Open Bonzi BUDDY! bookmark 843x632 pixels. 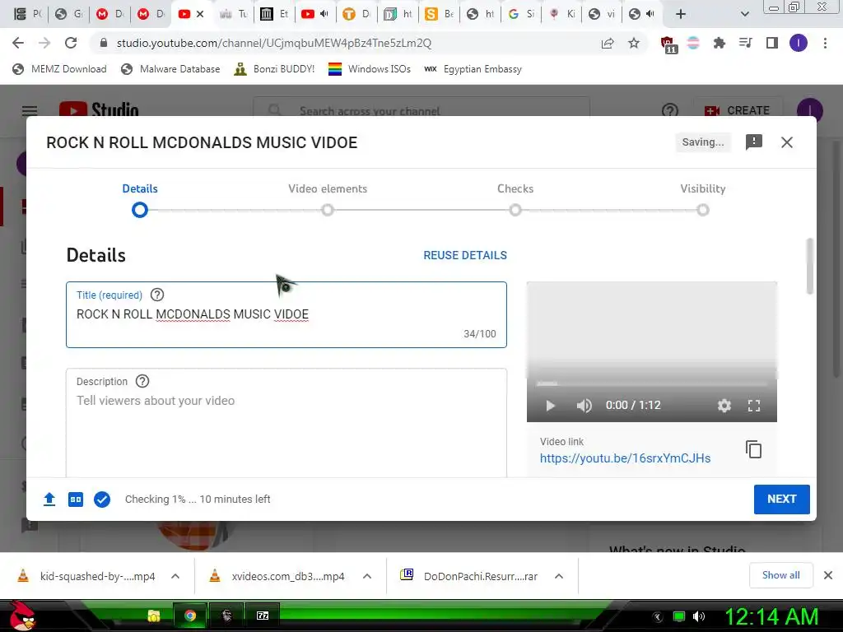point(275,69)
